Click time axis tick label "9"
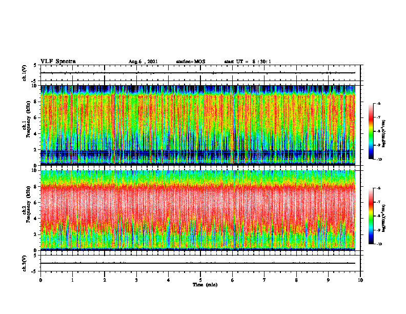This screenshot has height=314, width=406. coord(328,280)
